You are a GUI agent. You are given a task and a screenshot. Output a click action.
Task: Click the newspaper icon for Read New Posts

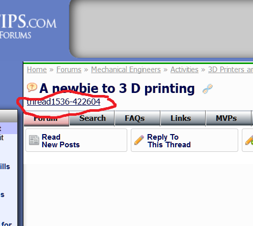(x=34, y=140)
